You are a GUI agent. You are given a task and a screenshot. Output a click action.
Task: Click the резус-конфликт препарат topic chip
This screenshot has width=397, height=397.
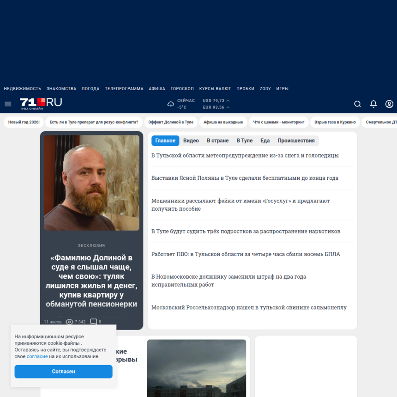point(94,122)
